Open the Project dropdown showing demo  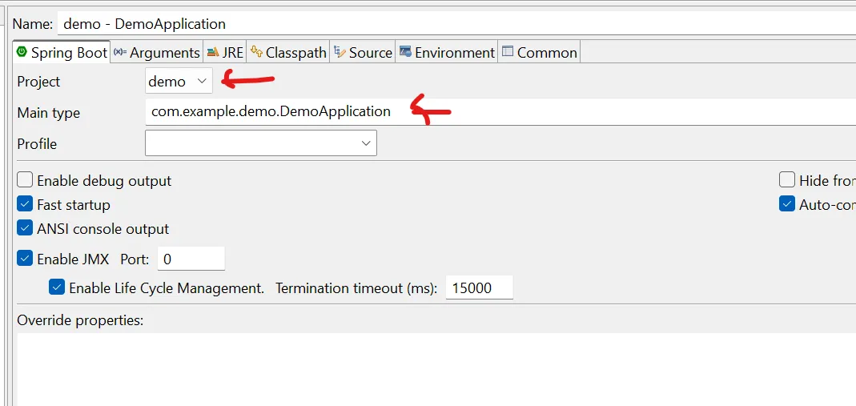pyautogui.click(x=179, y=82)
